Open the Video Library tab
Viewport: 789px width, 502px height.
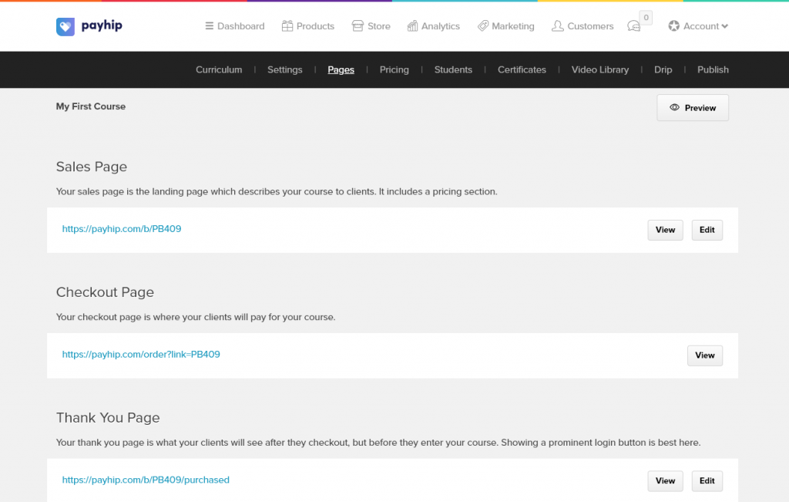click(599, 69)
